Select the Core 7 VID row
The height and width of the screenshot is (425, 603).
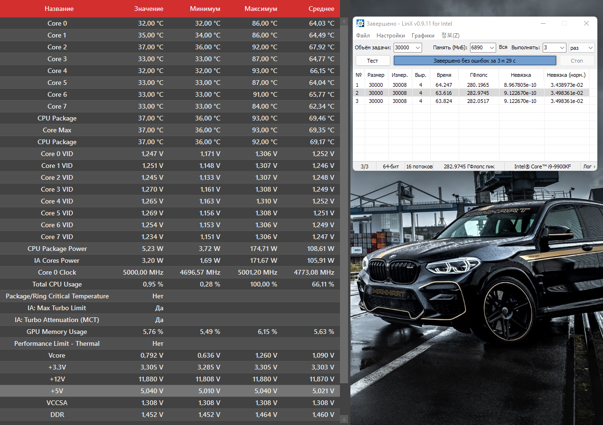[x=170, y=237]
